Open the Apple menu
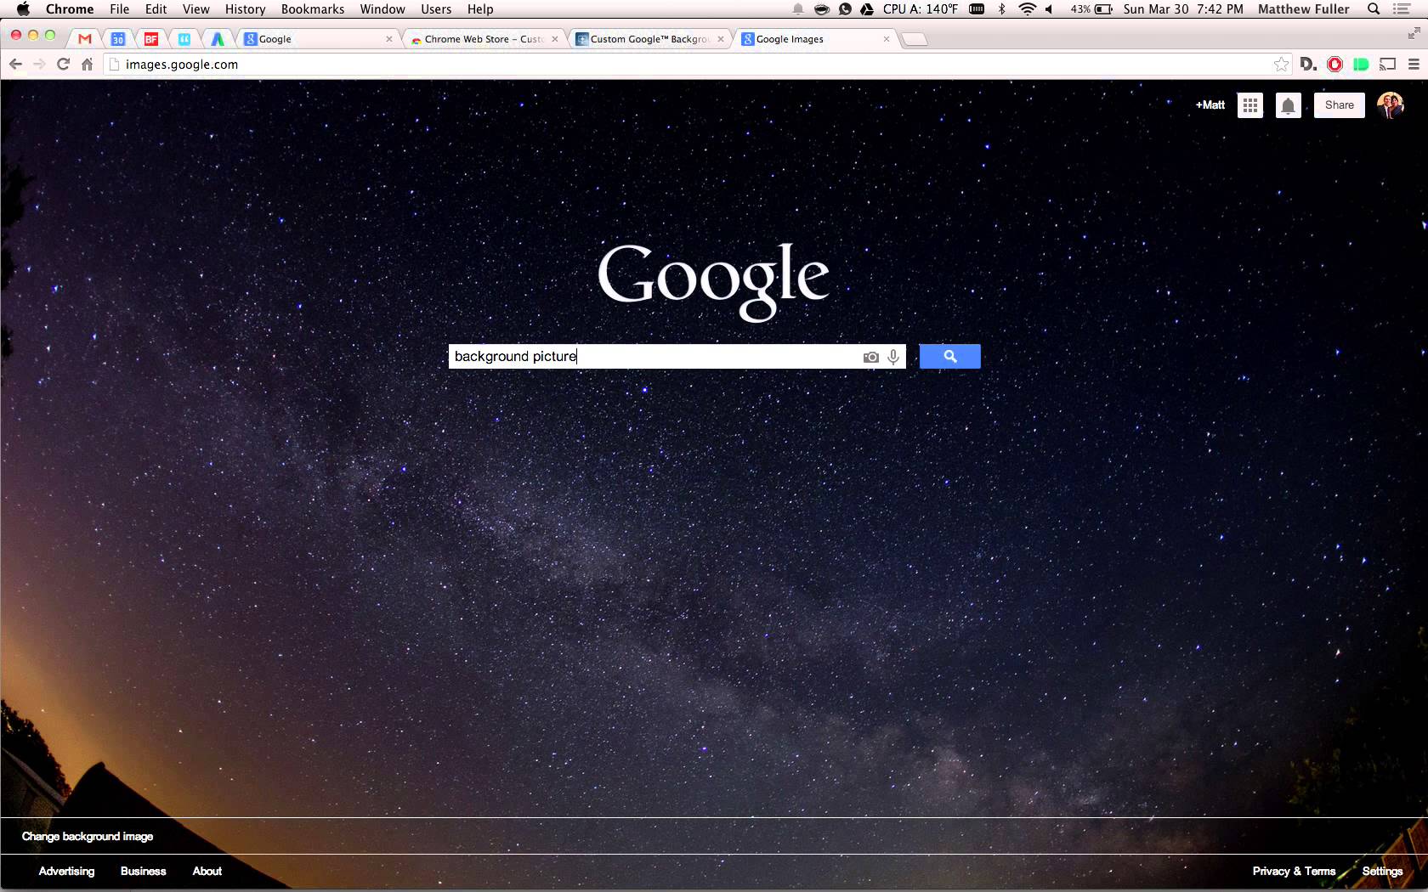The height and width of the screenshot is (892, 1428). click(x=23, y=9)
